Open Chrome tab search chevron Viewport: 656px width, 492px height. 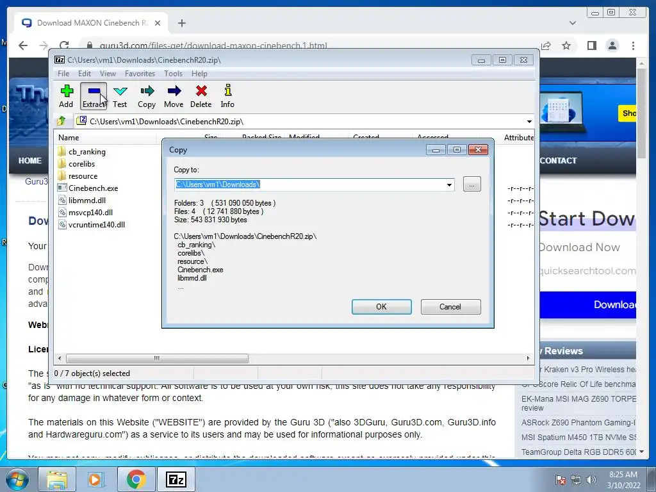(573, 23)
